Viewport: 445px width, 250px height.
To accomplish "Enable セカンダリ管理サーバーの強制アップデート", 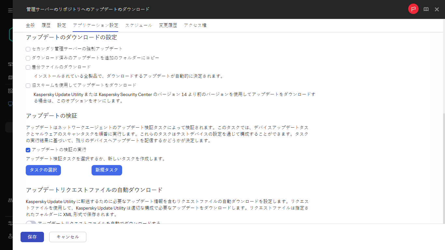I will coord(28,49).
